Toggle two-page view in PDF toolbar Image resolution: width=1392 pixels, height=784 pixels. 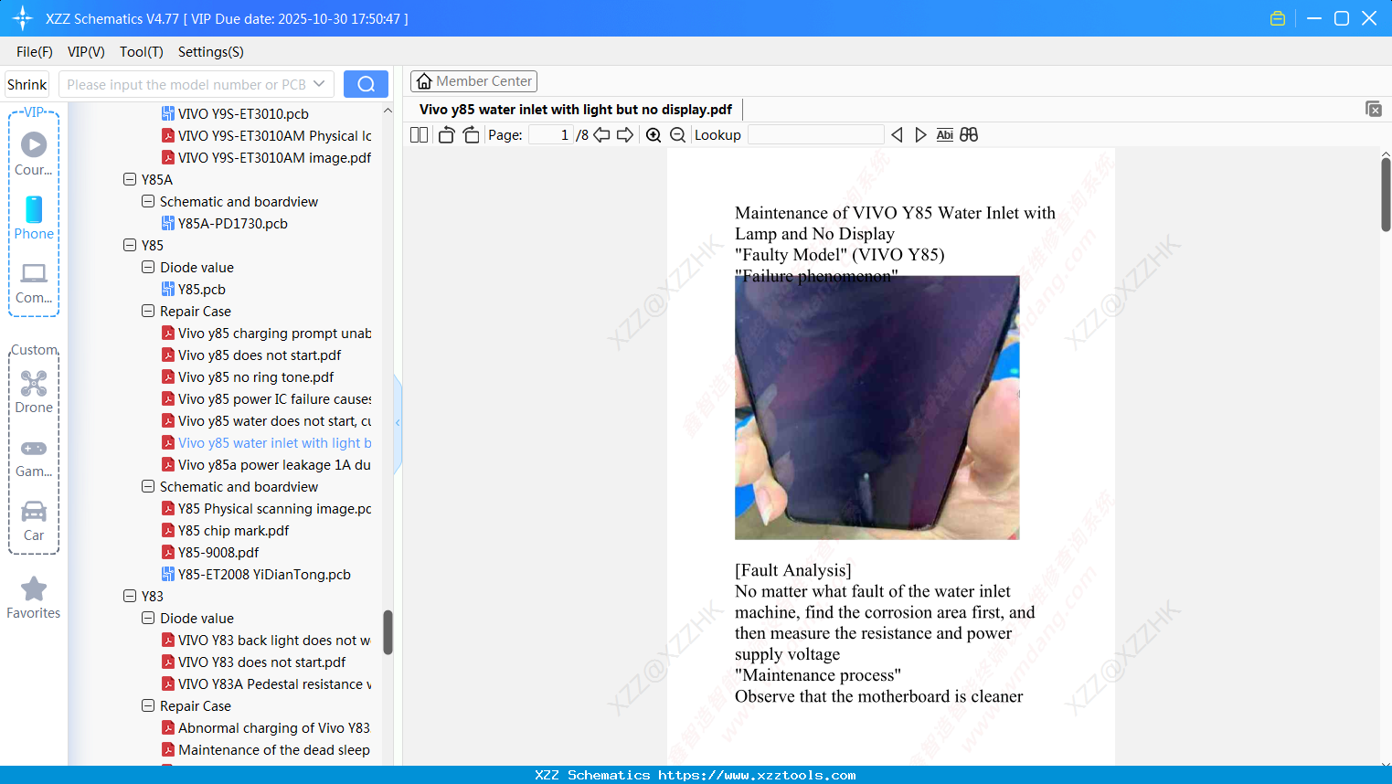[420, 135]
